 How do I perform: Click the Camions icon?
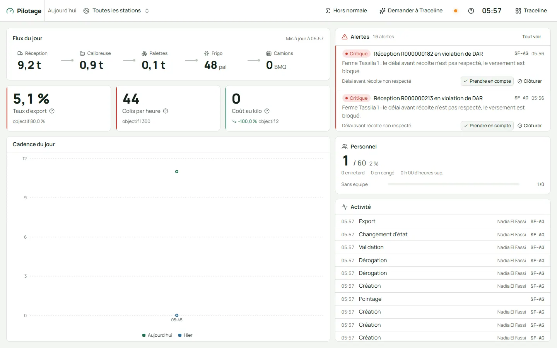[269, 53]
